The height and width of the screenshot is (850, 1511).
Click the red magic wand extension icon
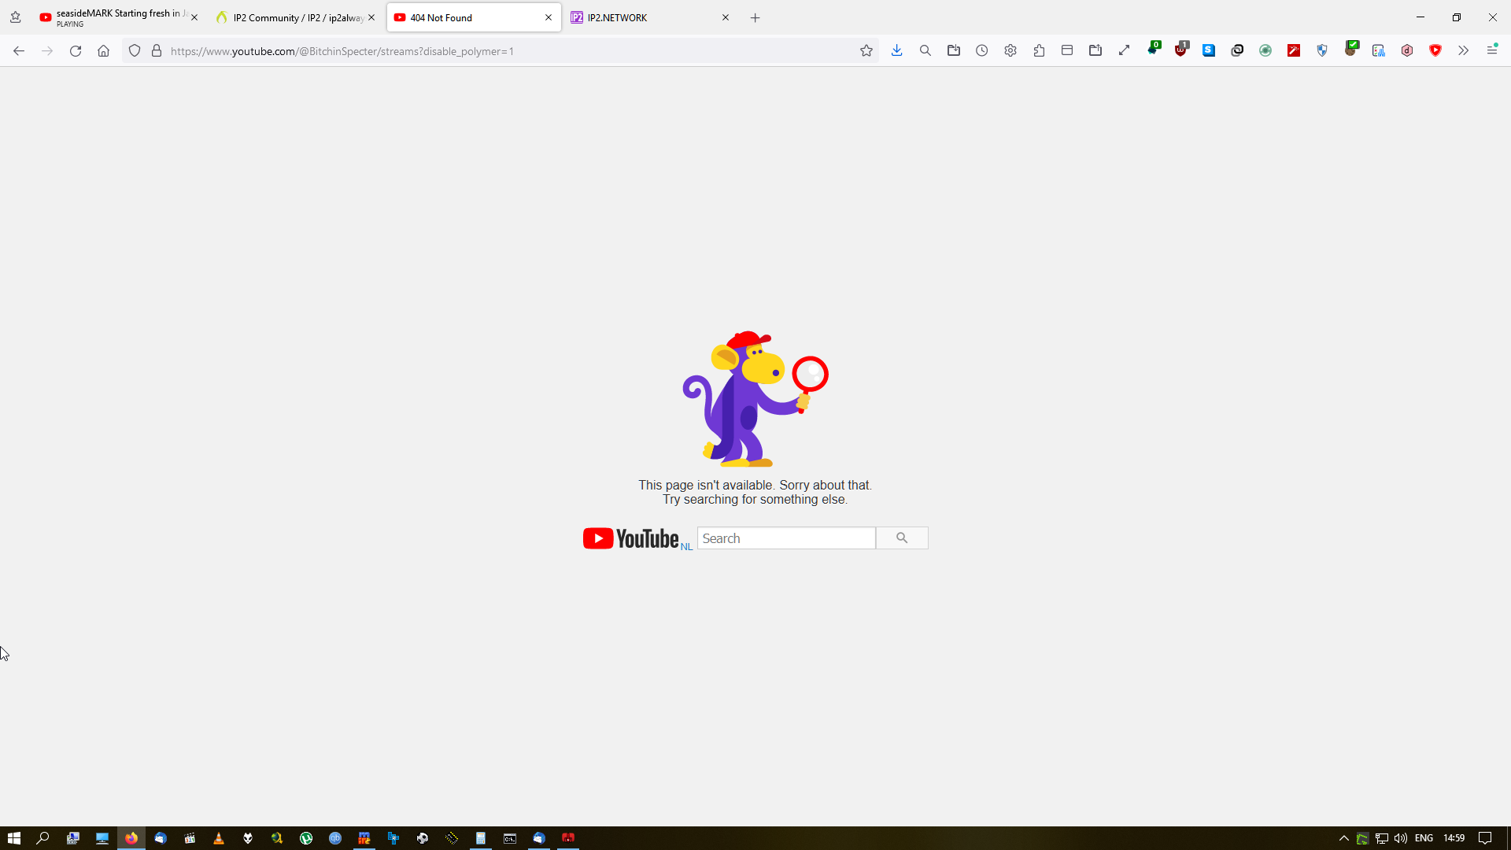point(1294,51)
